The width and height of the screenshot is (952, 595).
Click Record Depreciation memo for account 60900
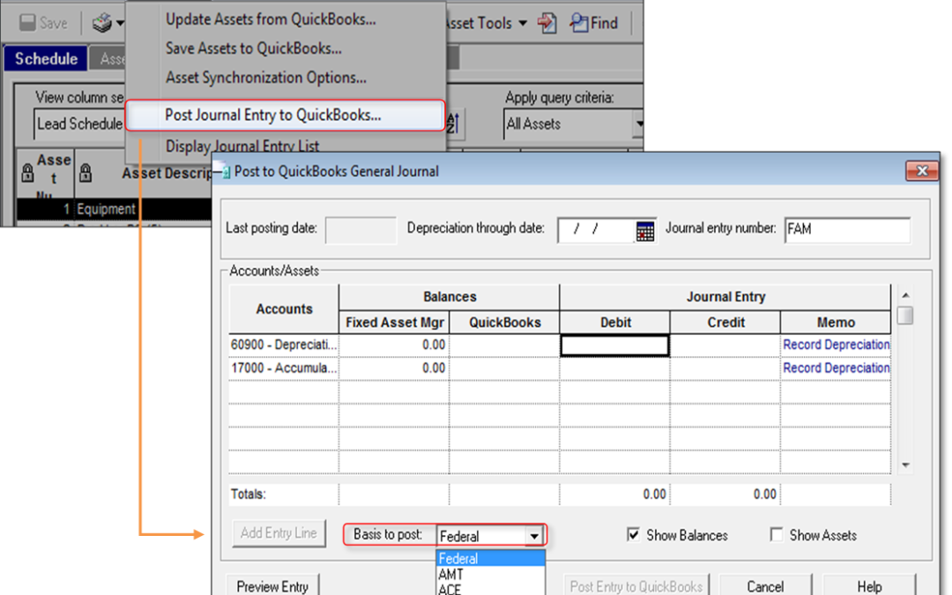coord(836,345)
